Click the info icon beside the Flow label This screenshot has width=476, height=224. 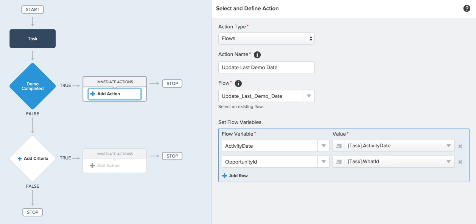(238, 83)
